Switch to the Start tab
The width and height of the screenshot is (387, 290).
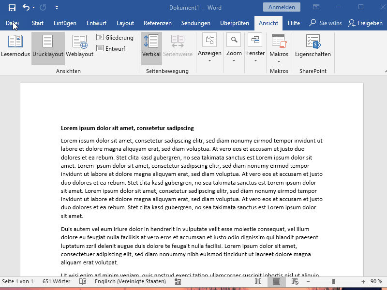[x=38, y=23]
